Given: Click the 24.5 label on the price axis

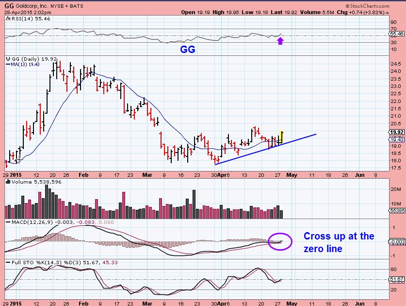Looking at the screenshot, I should 396,64.
